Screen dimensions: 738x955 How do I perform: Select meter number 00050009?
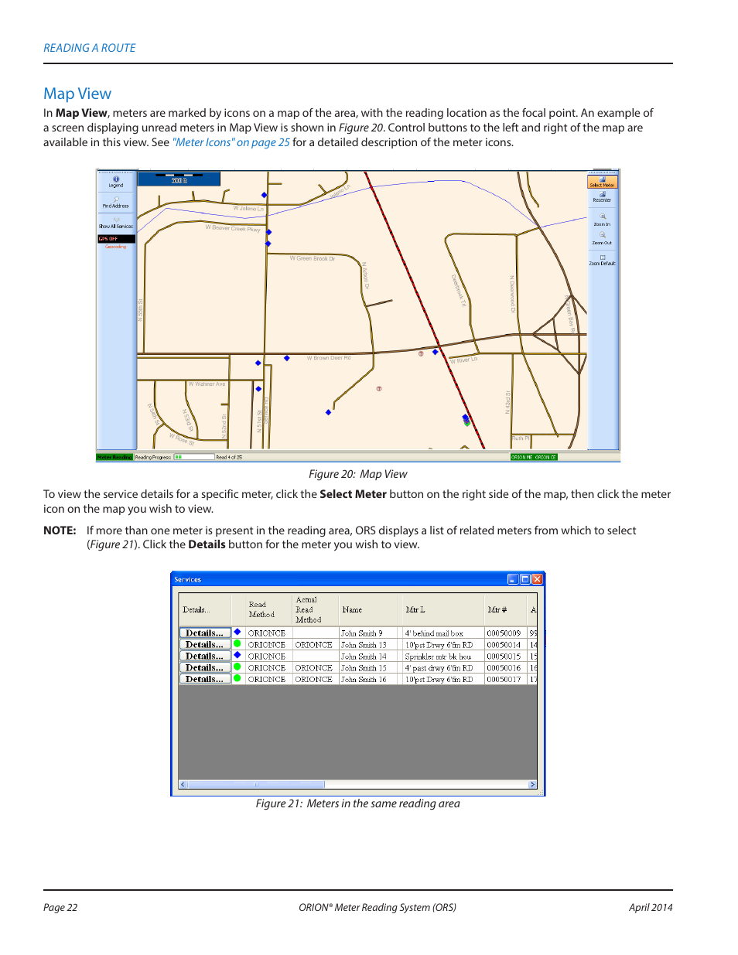(x=504, y=633)
